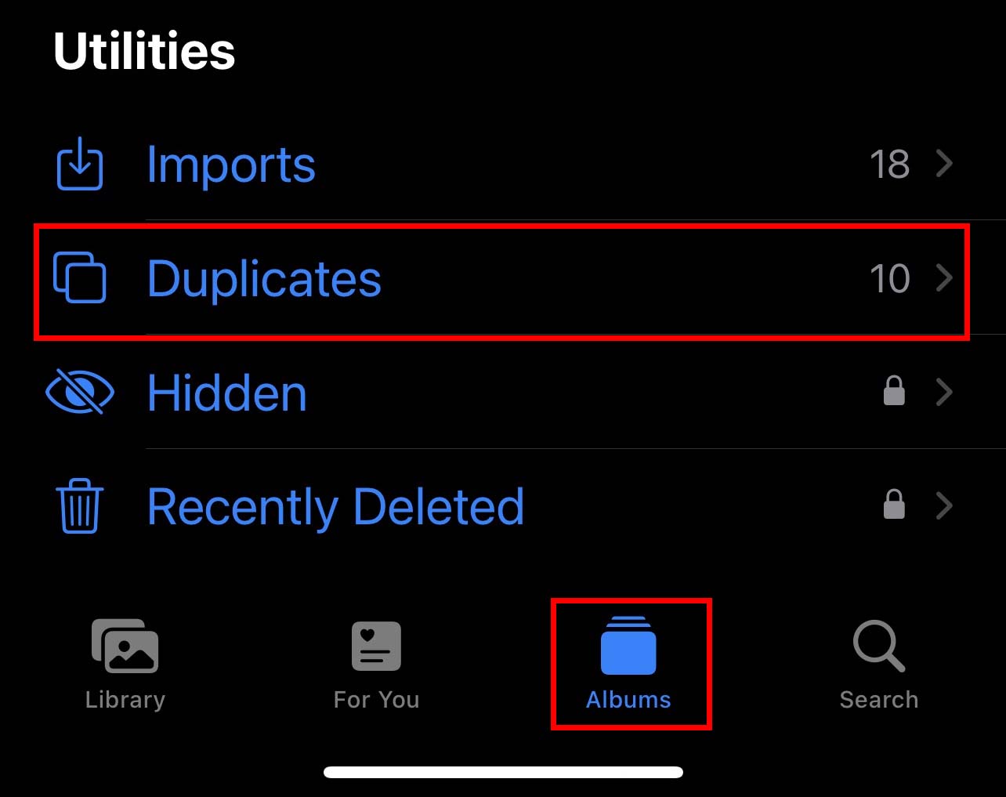
Task: Tap the Hidden crossed-eye icon
Action: tap(79, 392)
